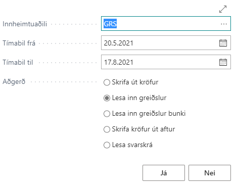Image resolution: width=236 pixels, height=186 pixels.
Task: Click the 17.8.2021 date text
Action: point(119,62)
